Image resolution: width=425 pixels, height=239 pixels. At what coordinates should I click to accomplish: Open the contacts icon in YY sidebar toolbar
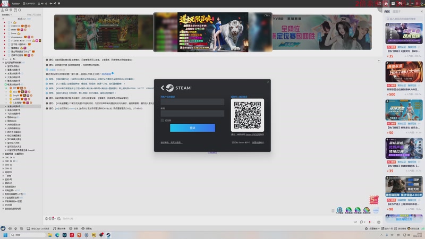coord(3,10)
